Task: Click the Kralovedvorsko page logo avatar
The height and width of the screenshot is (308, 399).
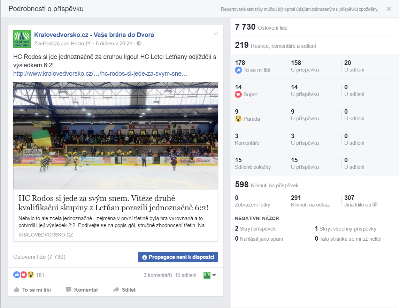Action: [22, 39]
